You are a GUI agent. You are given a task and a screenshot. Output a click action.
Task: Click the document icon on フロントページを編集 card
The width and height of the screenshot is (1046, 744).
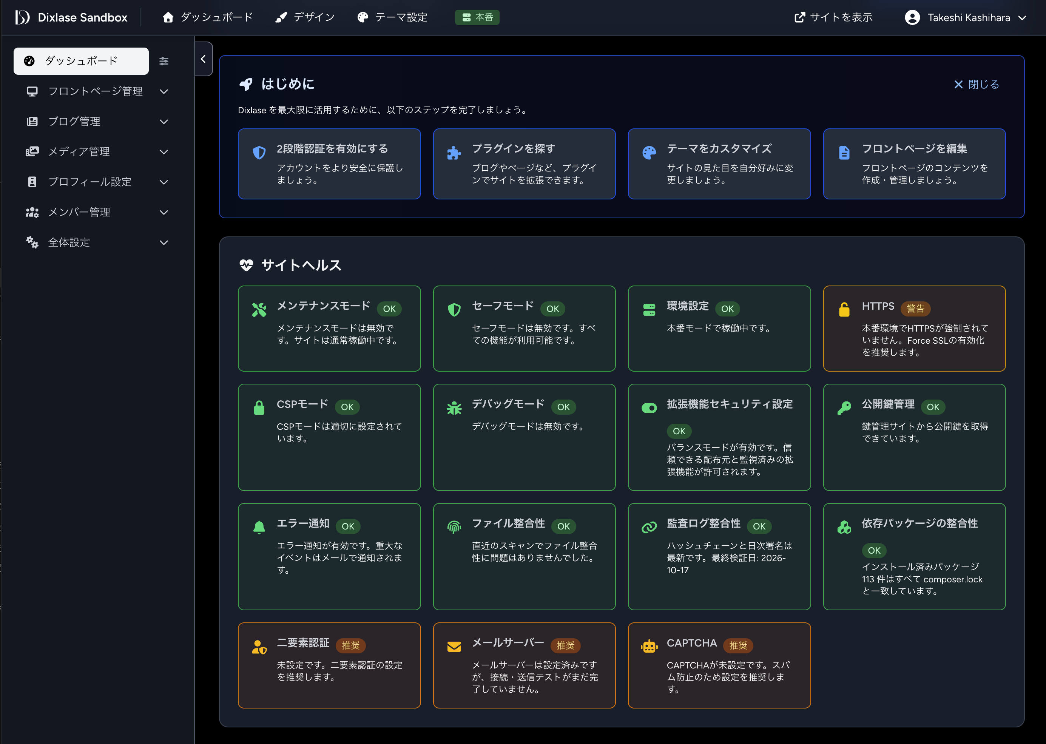tap(844, 153)
